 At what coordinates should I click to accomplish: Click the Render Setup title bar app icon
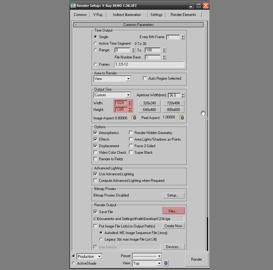(x=73, y=5)
